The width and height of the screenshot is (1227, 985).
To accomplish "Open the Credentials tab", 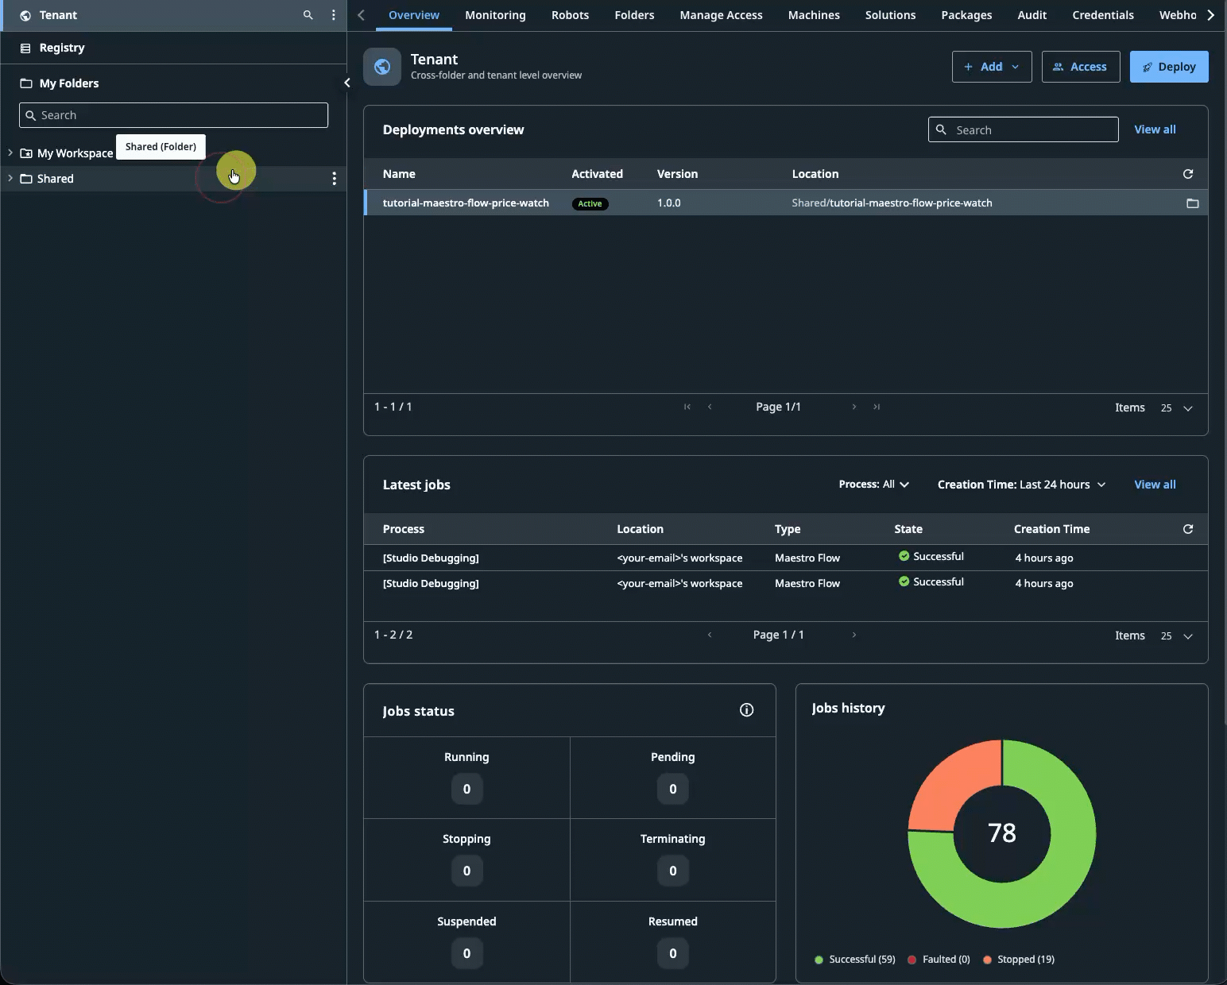I will coord(1103,15).
